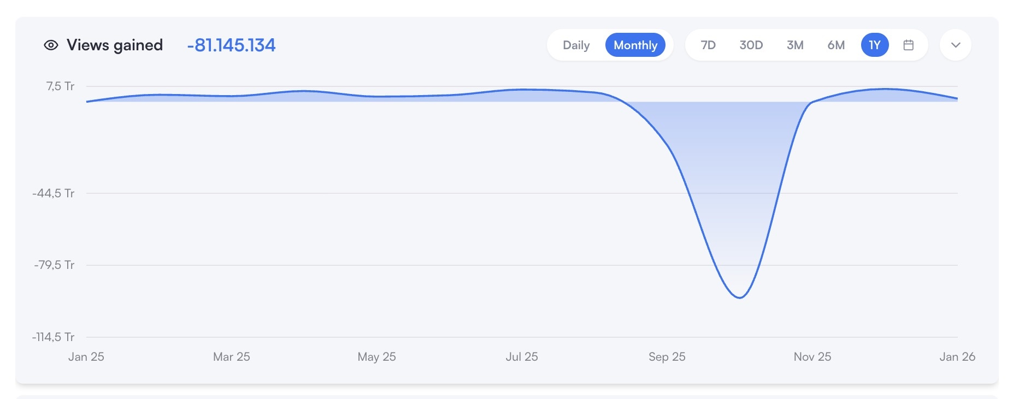Click the -44,5 Tr y-axis label
This screenshot has height=399, width=1013.
click(54, 193)
